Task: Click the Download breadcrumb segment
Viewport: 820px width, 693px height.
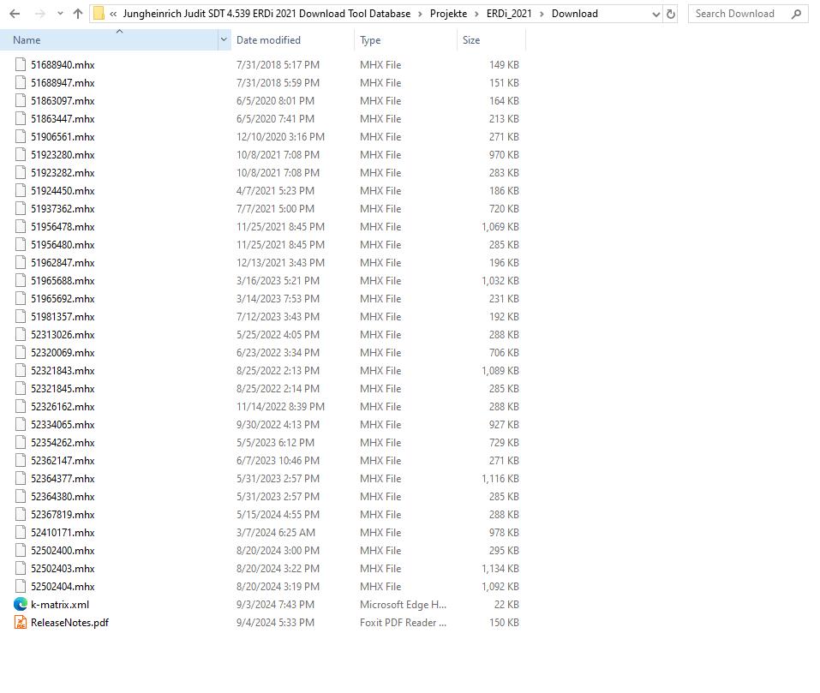Action: click(574, 14)
